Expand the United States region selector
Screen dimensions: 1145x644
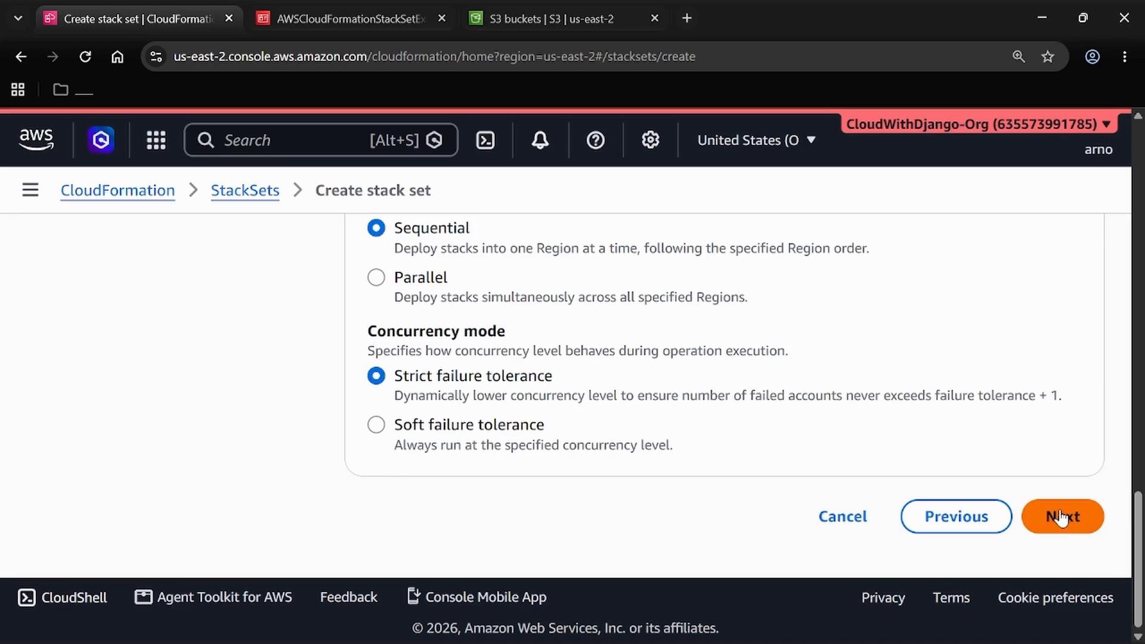coord(756,140)
